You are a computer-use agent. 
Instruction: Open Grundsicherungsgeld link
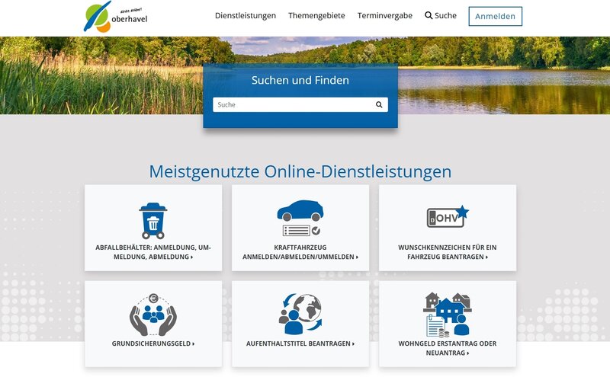(x=153, y=343)
